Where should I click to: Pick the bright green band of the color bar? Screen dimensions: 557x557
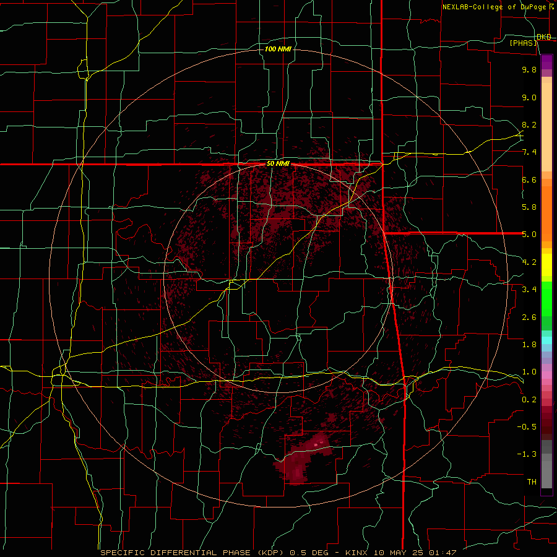[x=546, y=299]
